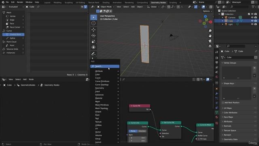This screenshot has width=259, height=146.
Task: Activate the Move tool in the viewport toolbar
Action: (93, 30)
